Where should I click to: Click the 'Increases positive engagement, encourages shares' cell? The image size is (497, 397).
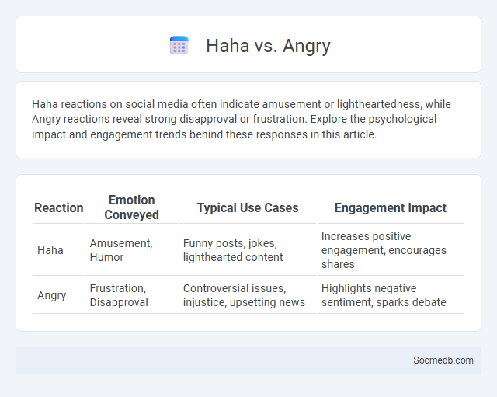[391, 250]
